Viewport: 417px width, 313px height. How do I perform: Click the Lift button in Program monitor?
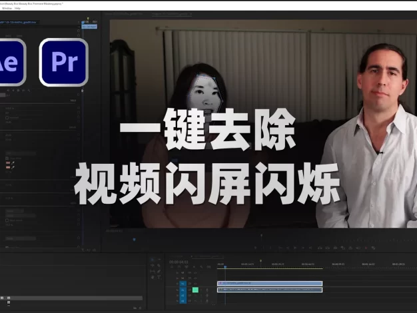point(320,248)
